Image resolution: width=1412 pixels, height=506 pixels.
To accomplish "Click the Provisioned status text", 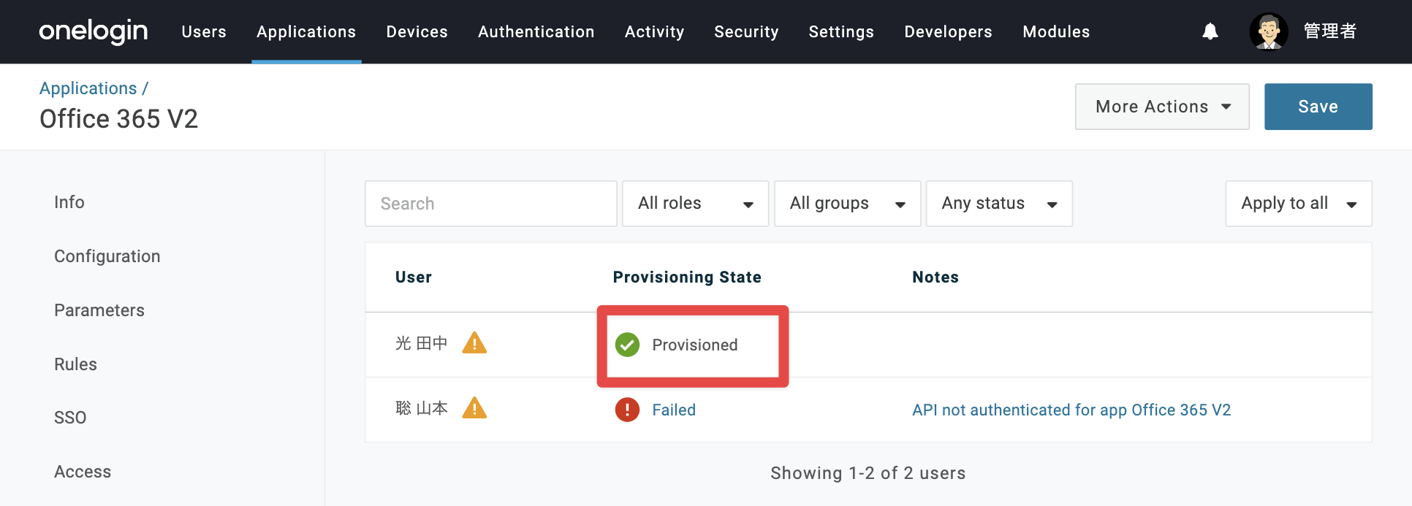I will pos(695,345).
